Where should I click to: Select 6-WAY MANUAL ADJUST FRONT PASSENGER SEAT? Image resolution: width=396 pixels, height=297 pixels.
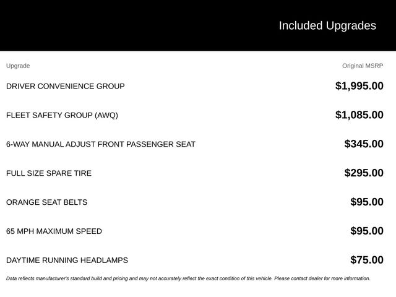(x=101, y=144)
